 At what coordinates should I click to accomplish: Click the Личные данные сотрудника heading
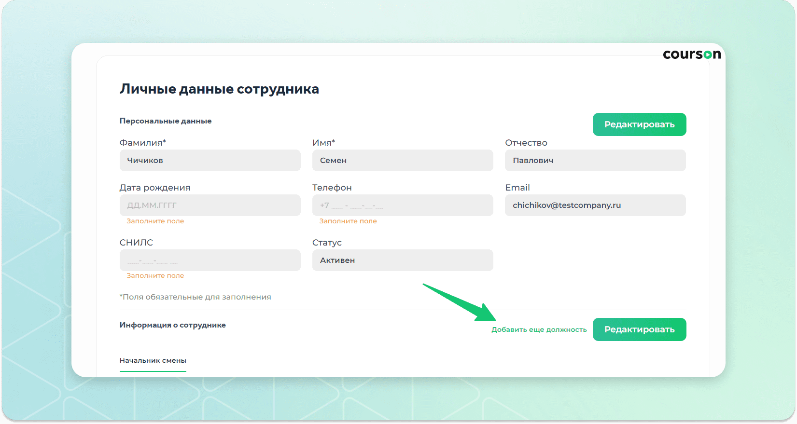point(219,89)
